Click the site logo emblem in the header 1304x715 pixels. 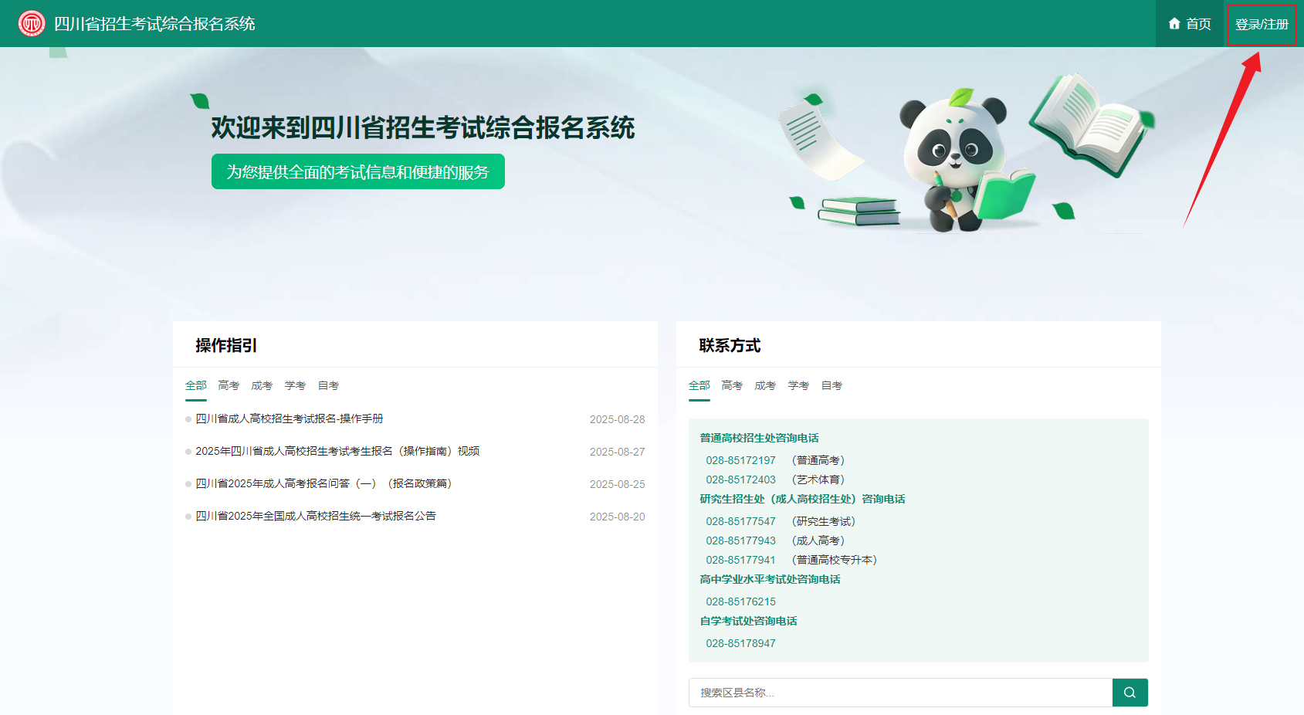[x=32, y=23]
